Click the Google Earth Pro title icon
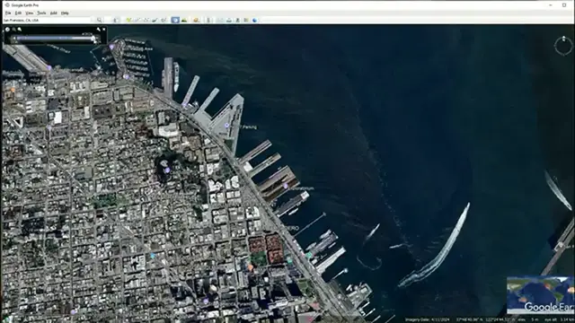 7,4
